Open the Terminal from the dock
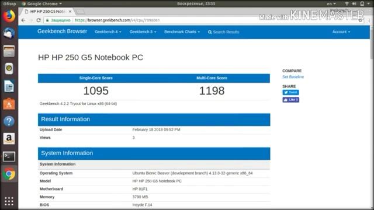Image resolution: width=374 pixels, height=210 pixels. [x=9, y=156]
